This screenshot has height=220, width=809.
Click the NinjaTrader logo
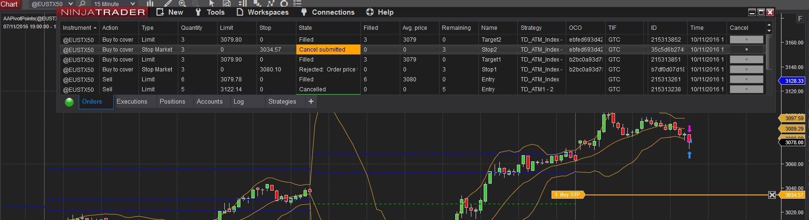click(x=102, y=12)
